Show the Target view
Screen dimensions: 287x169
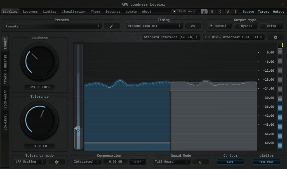tap(264, 11)
